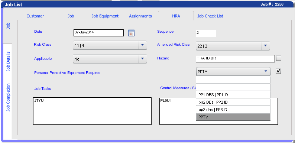Open the Job Details side tab
295x143 pixels.
[x=8, y=61]
